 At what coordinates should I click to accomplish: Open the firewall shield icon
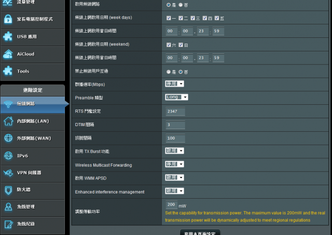coord(8,190)
